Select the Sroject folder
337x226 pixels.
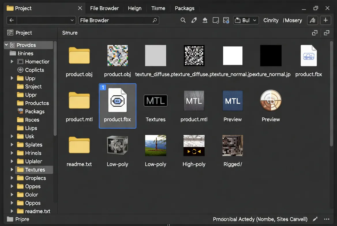[33, 86]
